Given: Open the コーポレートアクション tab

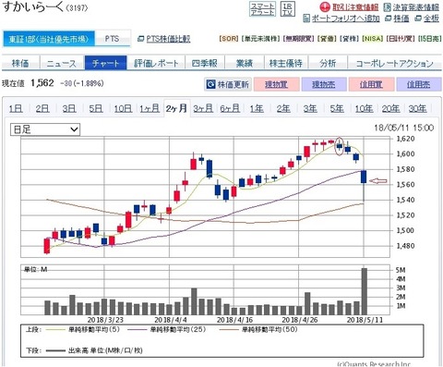Looking at the screenshot, I should click(x=394, y=63).
